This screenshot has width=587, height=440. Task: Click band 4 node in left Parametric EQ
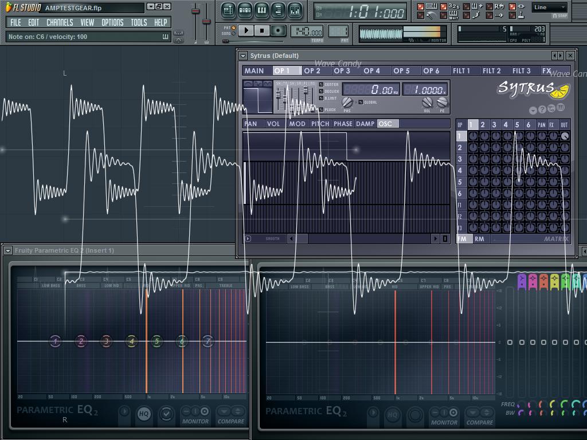[x=131, y=341]
